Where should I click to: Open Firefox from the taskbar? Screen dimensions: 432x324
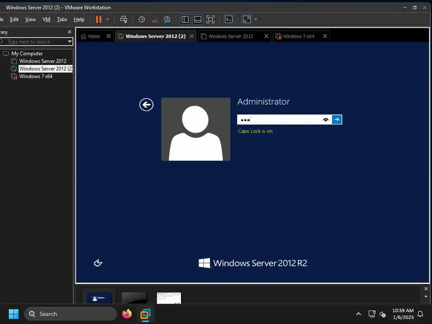coord(127,314)
